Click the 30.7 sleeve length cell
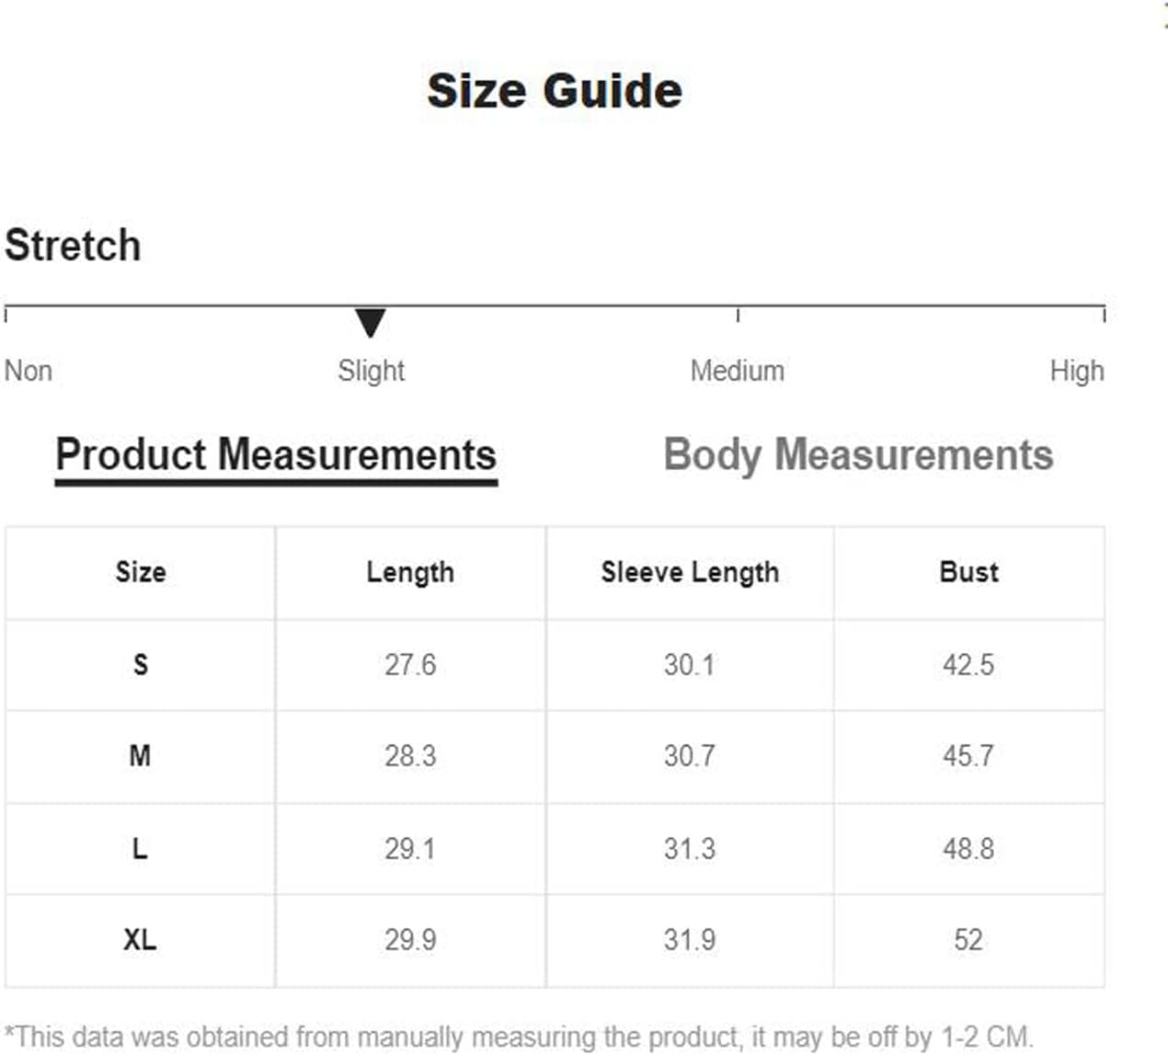Screen dimensions: 1168x1055 [x=690, y=756]
